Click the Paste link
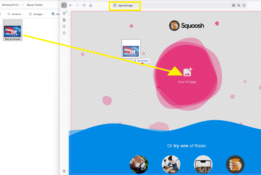 coord(193,82)
